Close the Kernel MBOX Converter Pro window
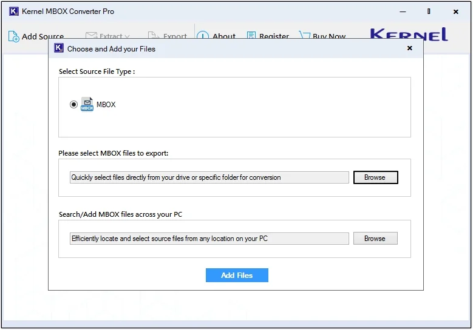Viewport: 473px width, 330px height. click(x=456, y=12)
